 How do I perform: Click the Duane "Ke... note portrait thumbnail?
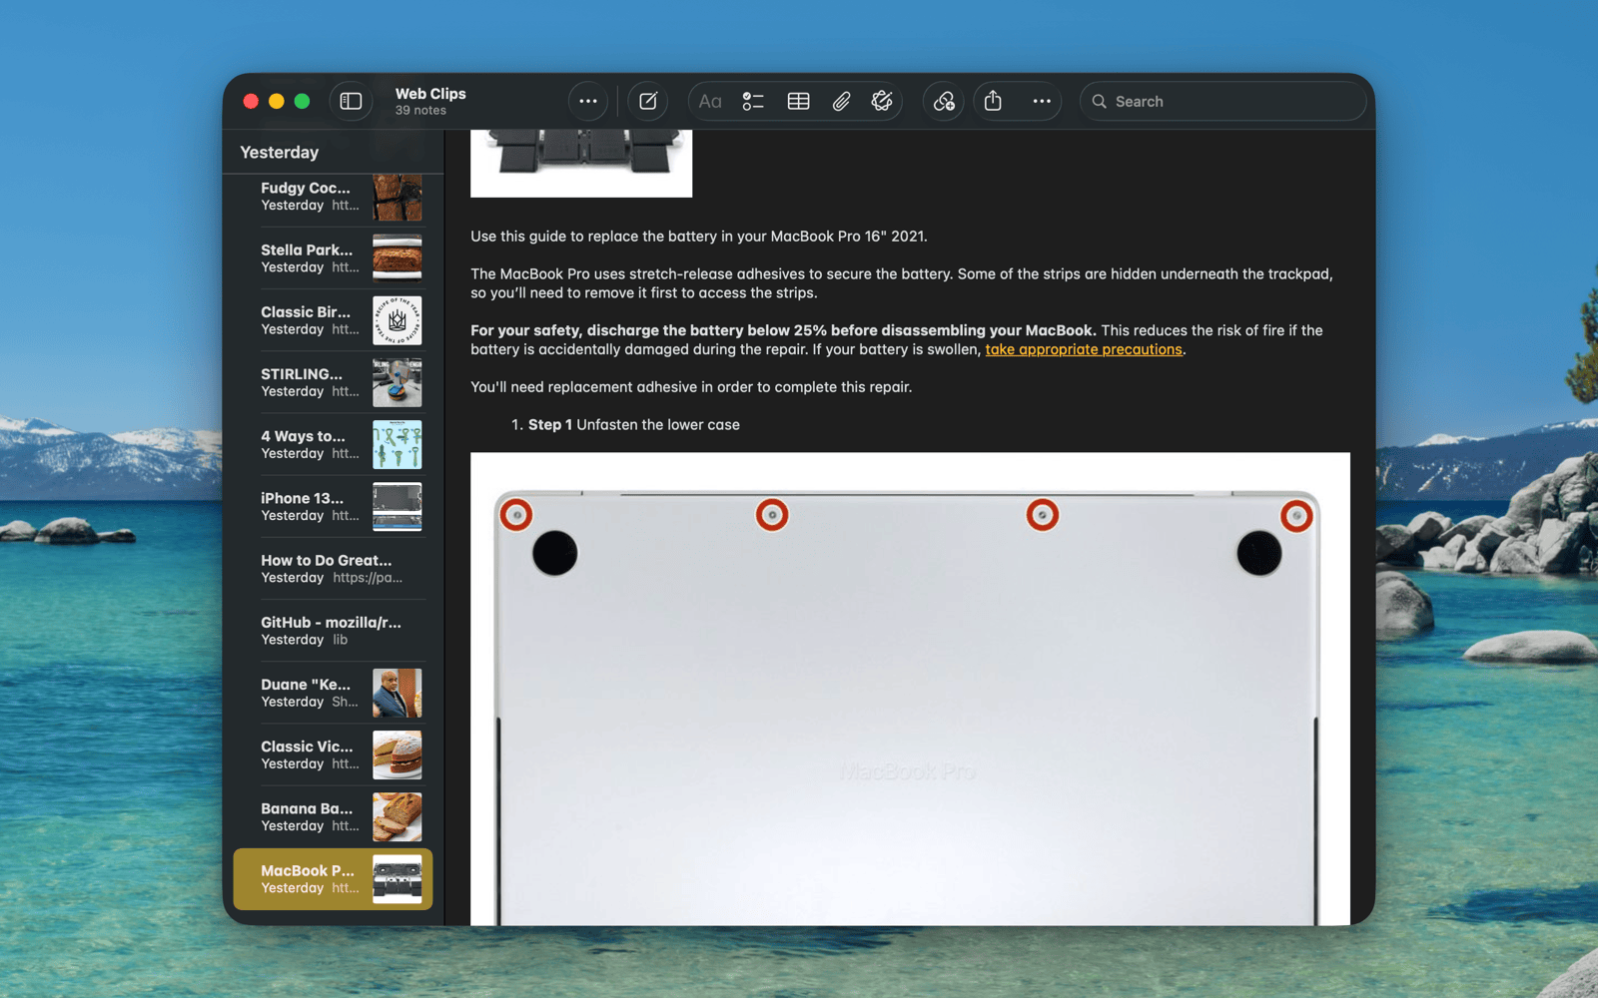tap(397, 693)
